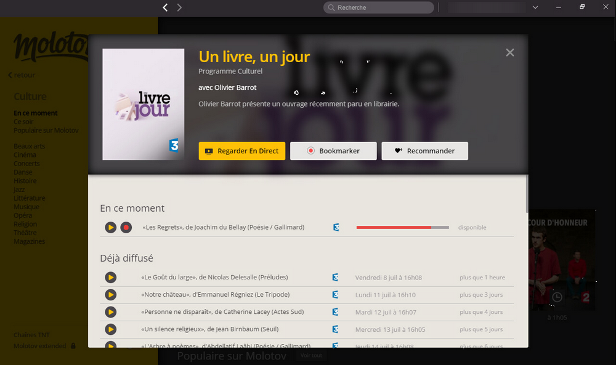
Task: Recommend this program with Recommander
Action: pyautogui.click(x=424, y=151)
